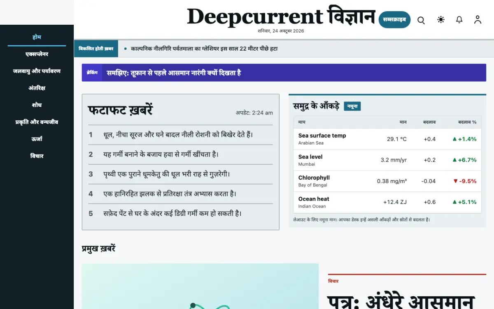Screen dimensions: 494x309
Task: Go to प्रकृति और वन्यजीव section
Action: [x=37, y=122]
